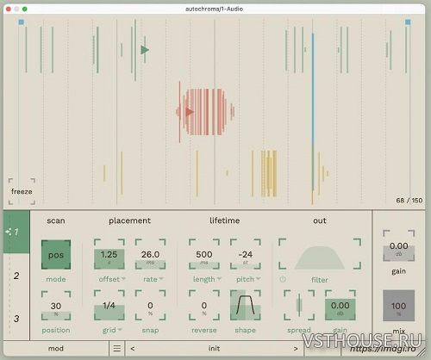Click the out section heading
Screen dimensions: 431x360
320,220
